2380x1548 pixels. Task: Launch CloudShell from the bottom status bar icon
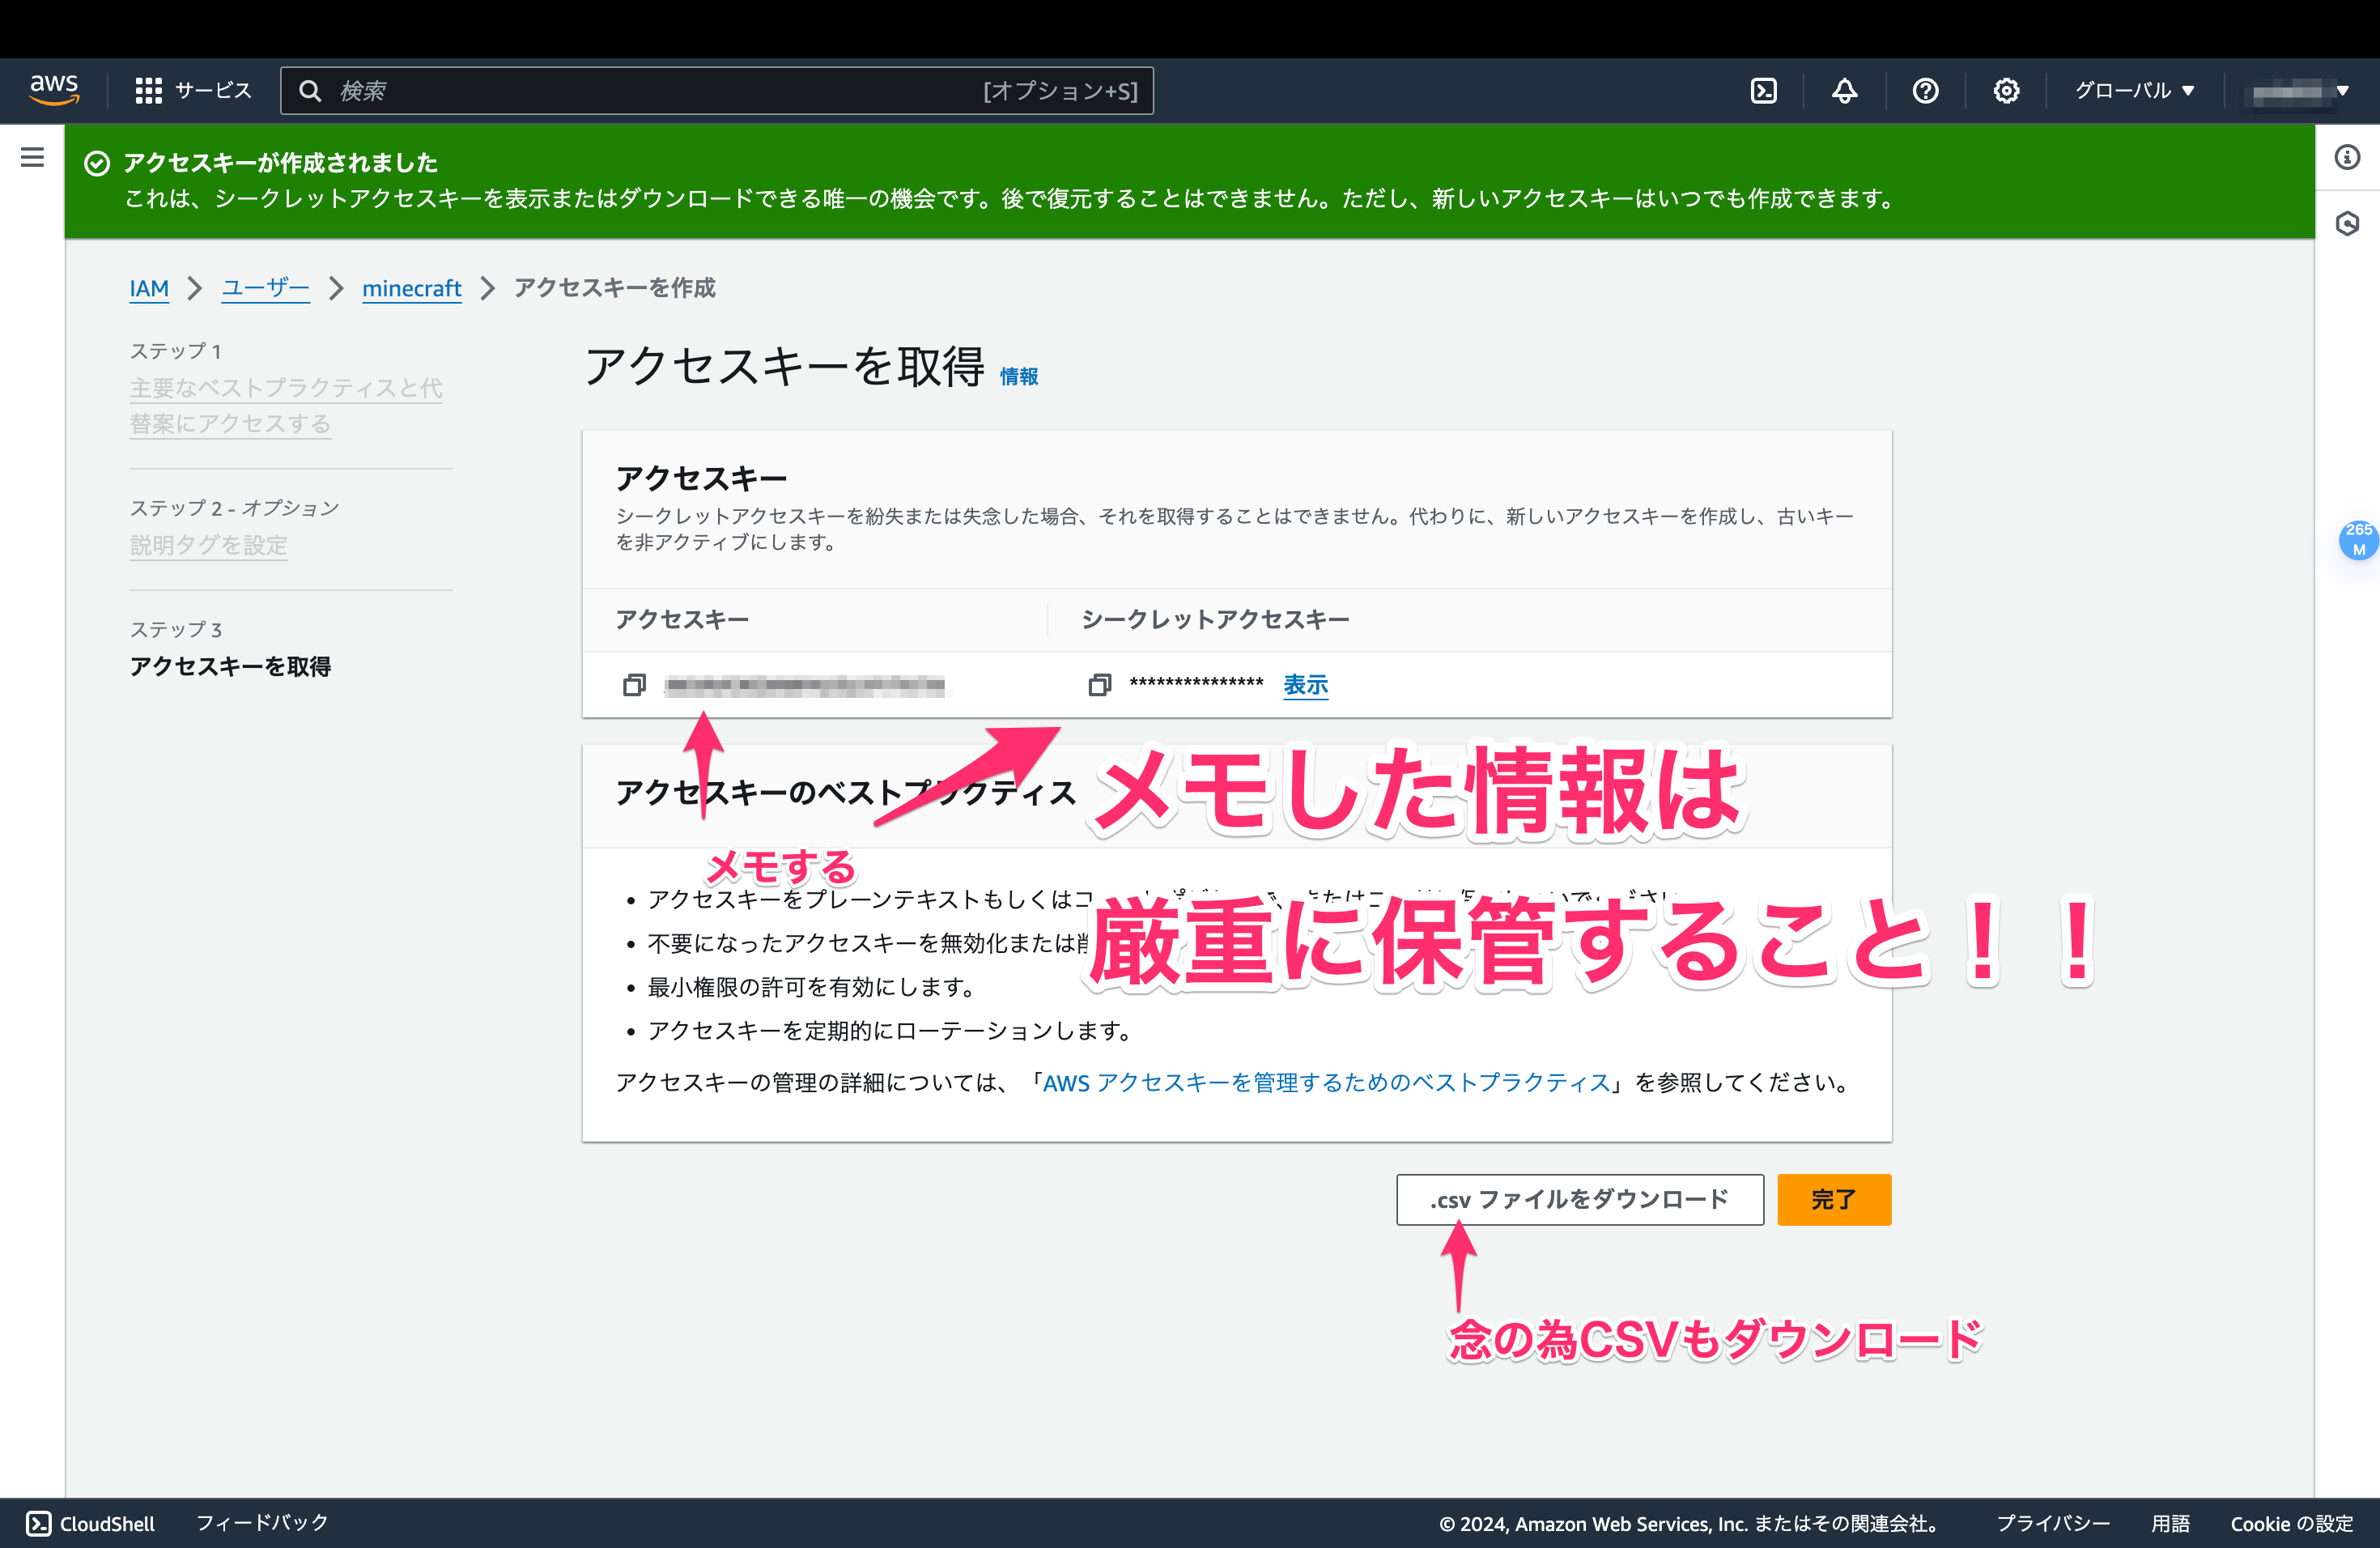[37, 1523]
